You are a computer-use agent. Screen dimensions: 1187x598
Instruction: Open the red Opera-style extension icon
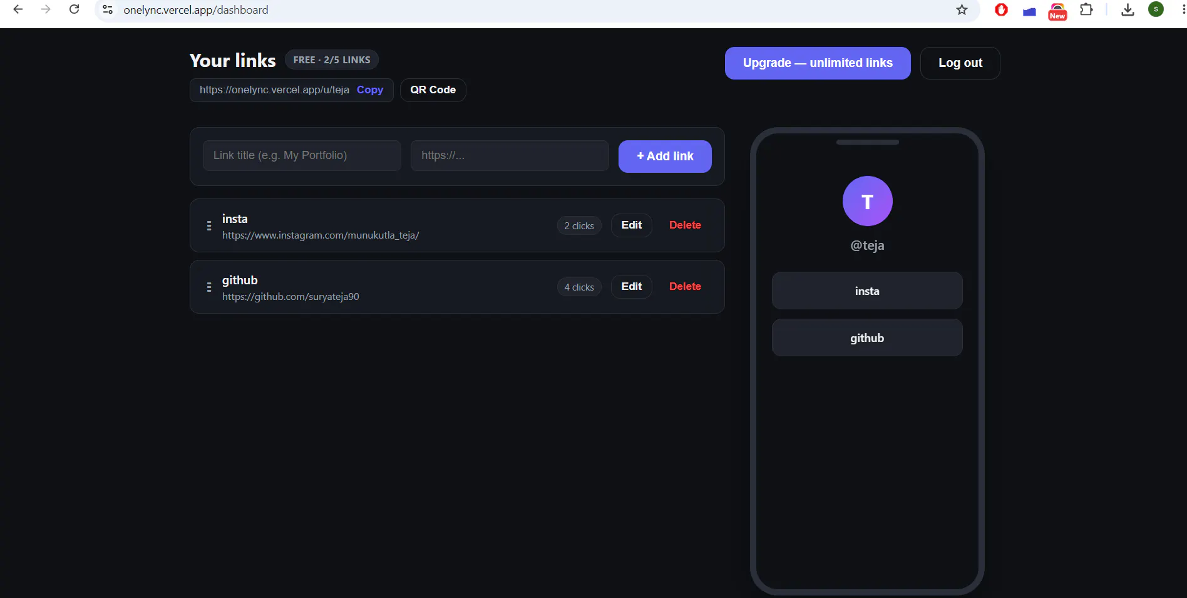[1001, 9]
